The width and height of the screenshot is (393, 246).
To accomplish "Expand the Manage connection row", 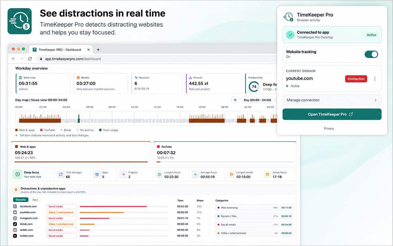I will (332, 100).
